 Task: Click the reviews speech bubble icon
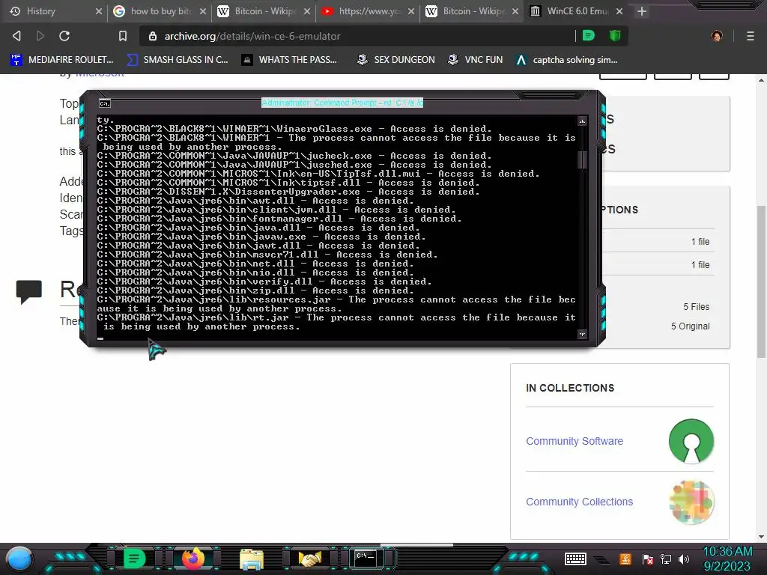click(x=29, y=292)
